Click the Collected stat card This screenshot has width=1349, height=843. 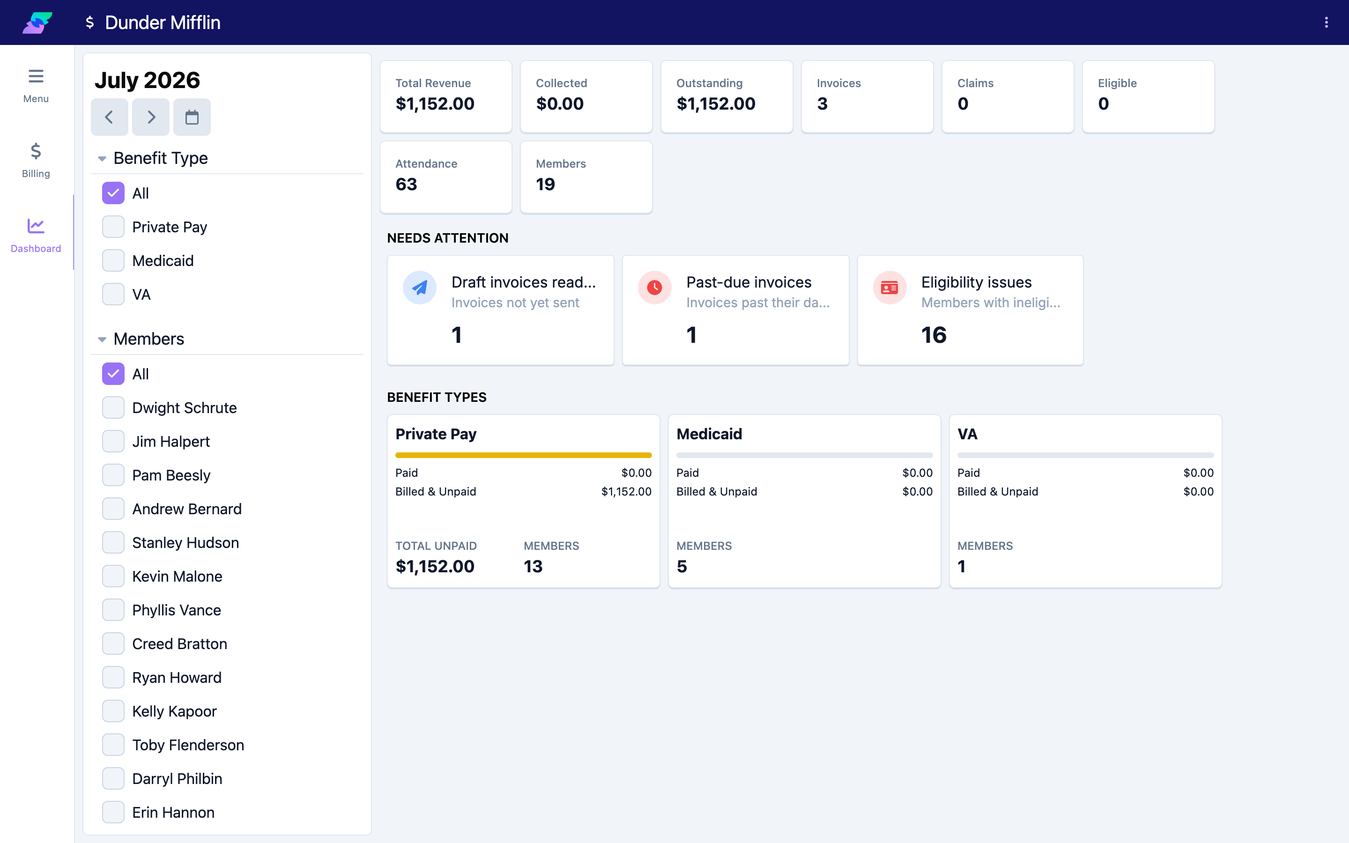pyautogui.click(x=586, y=96)
